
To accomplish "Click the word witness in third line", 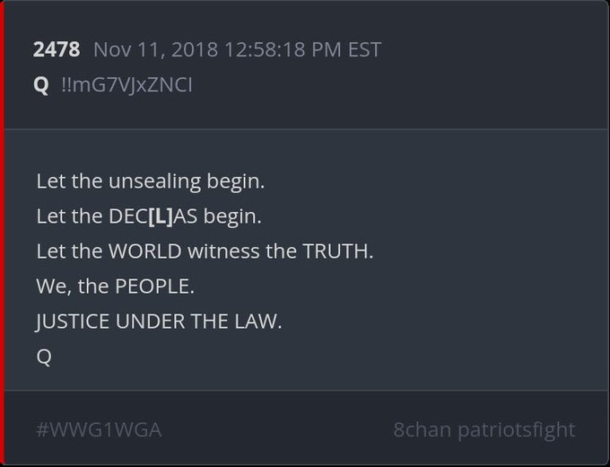I will (223, 251).
